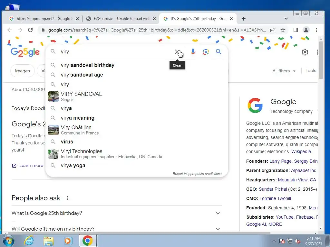The image size is (330, 247).
Task: Open Windows Explorer from taskbar
Action: pos(49,241)
